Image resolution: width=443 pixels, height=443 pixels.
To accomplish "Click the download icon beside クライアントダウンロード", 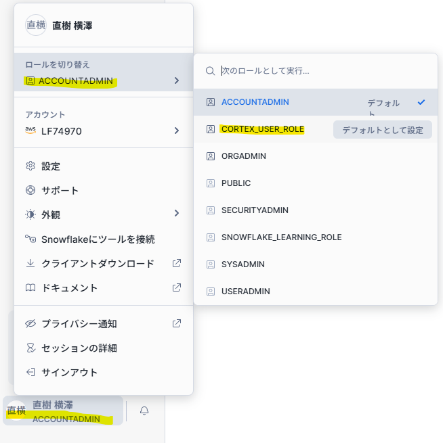I will click(30, 263).
